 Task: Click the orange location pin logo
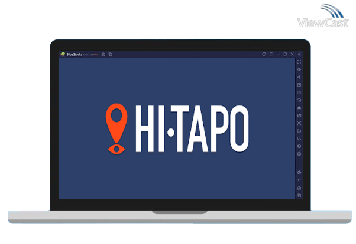click(x=116, y=129)
